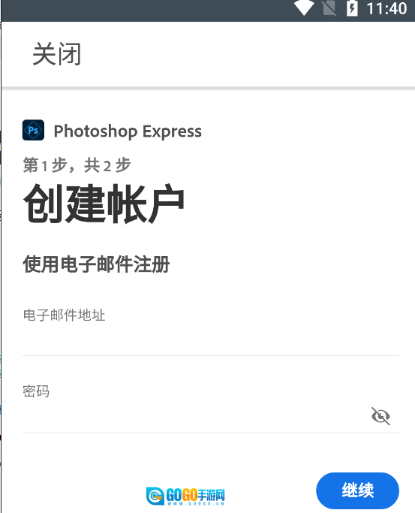Click the GOGO手游网 watermark logo icon

click(155, 496)
